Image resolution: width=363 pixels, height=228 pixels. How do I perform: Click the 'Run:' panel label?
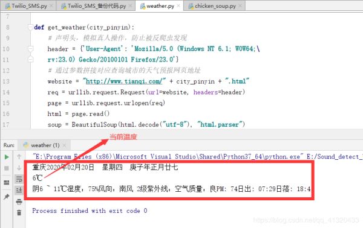click(9, 145)
